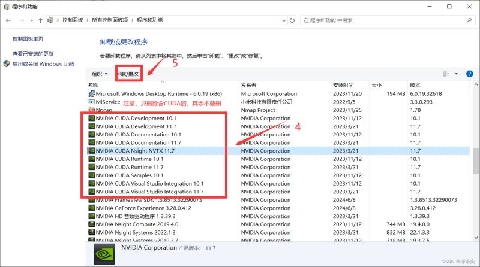This screenshot has width=480, height=267.
Task: Open the 所有控制面板项 breadcrumb
Action: (110, 20)
